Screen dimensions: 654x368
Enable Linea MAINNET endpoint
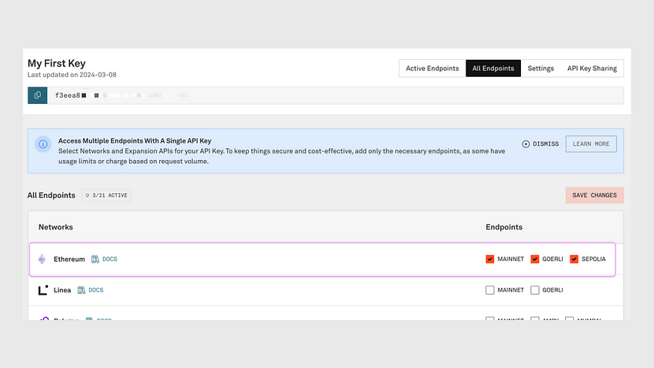pos(490,290)
